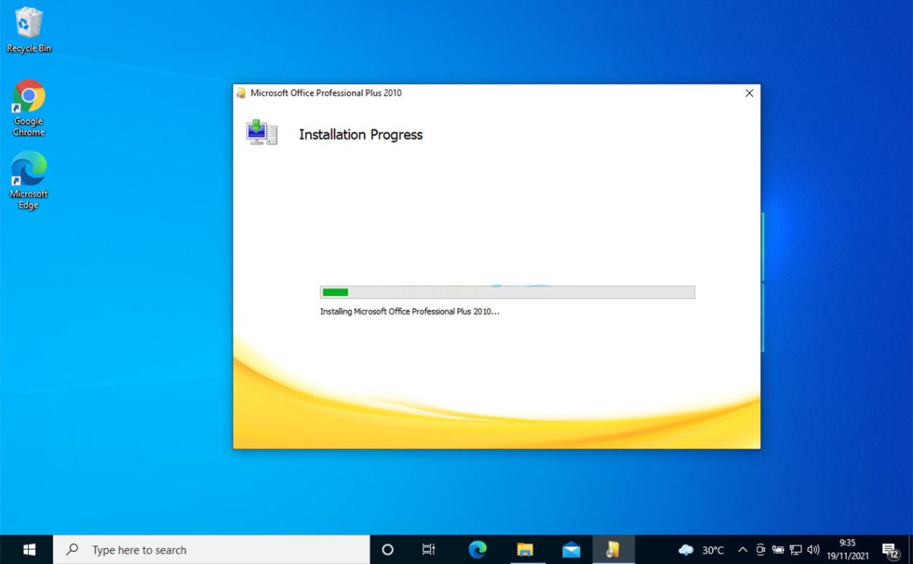Image resolution: width=913 pixels, height=564 pixels.
Task: Click the Office installer icon in the title bar
Action: click(242, 92)
